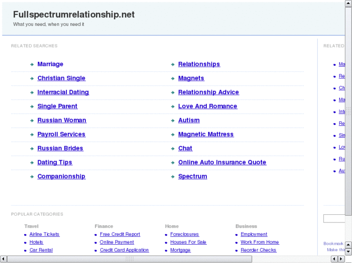Open Free Credit Report under Finance
This screenshot has width=352, height=263.
[120, 234]
